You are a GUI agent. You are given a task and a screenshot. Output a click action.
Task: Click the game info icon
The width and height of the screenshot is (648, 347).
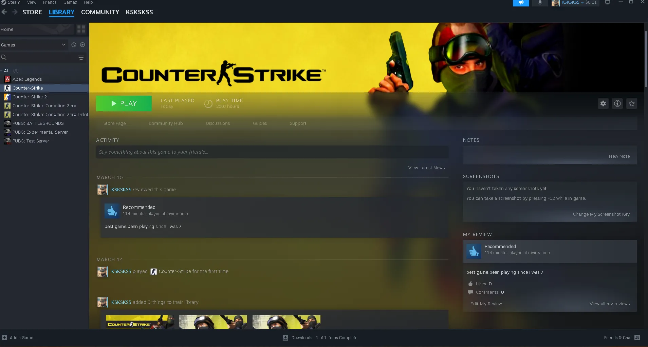click(x=617, y=103)
